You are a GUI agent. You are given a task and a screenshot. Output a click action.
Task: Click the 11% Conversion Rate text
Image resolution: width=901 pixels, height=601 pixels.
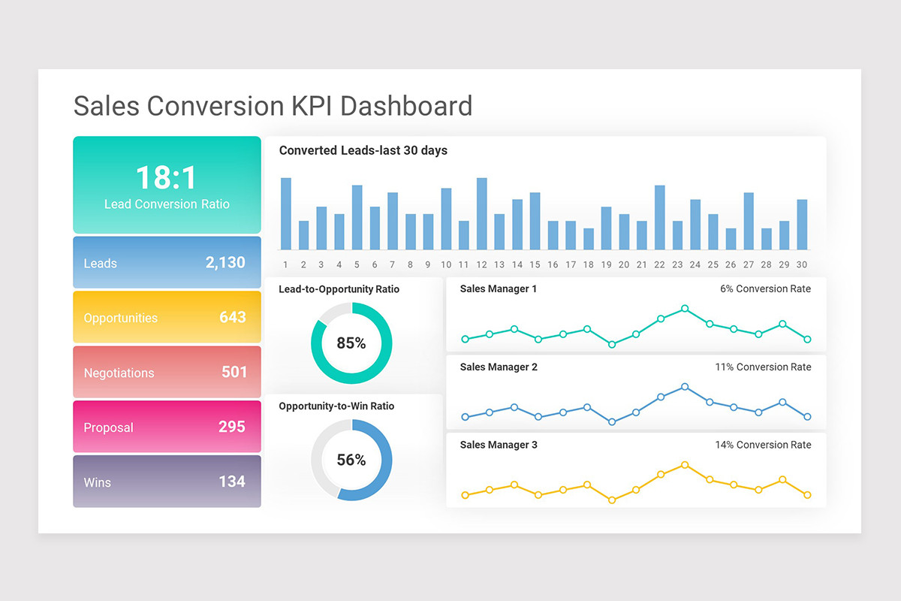pos(763,367)
